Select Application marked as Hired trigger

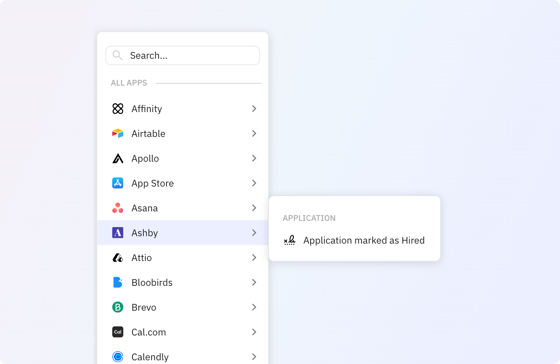355,240
